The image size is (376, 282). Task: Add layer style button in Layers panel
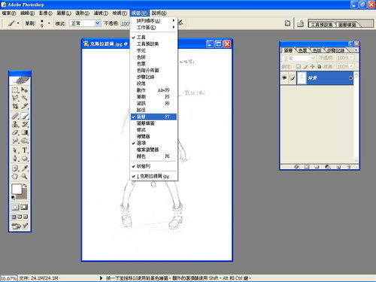[x=296, y=167]
